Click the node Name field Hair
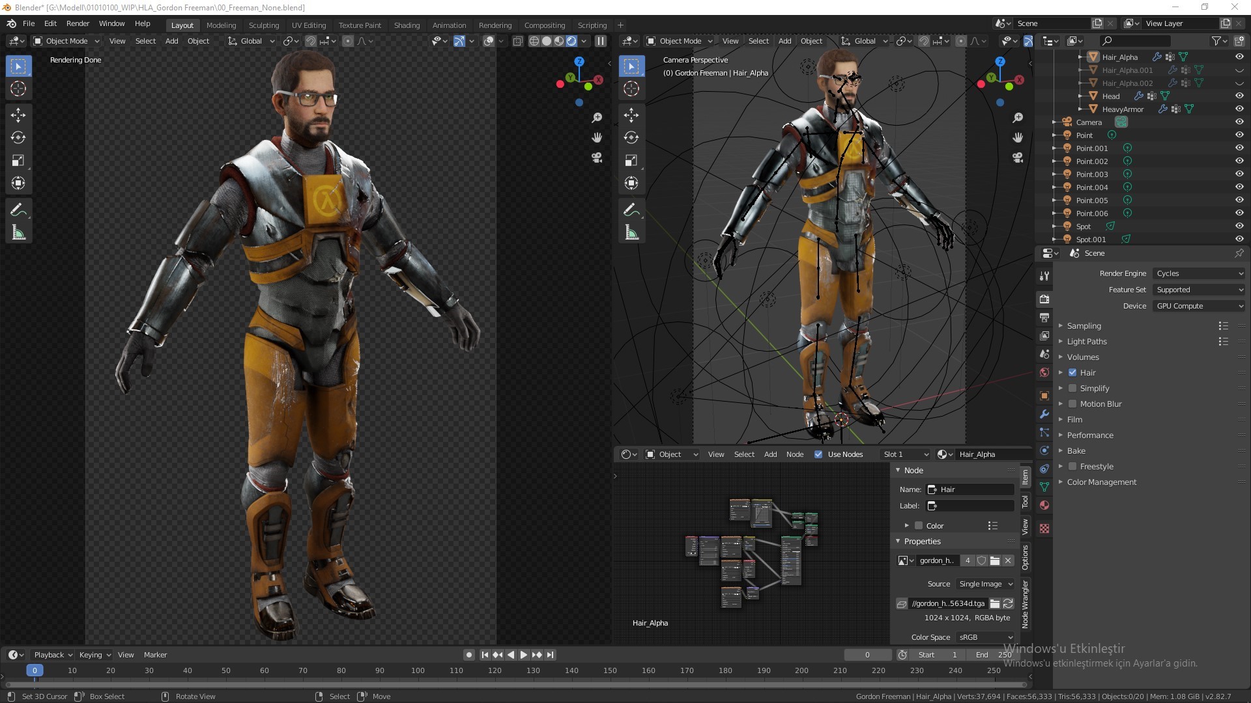Screen dimensions: 1251x703 (x=970, y=489)
